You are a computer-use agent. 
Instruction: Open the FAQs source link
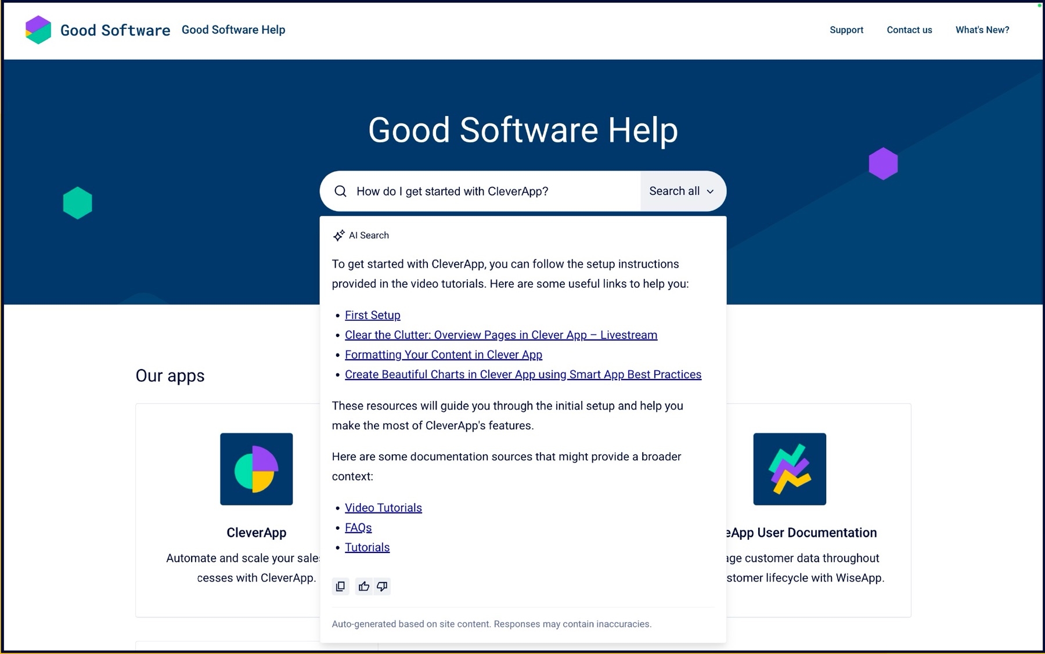point(358,527)
